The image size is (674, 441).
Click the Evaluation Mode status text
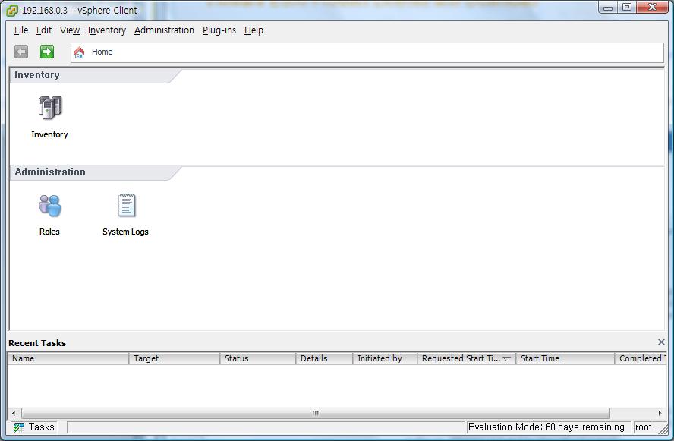pos(546,427)
